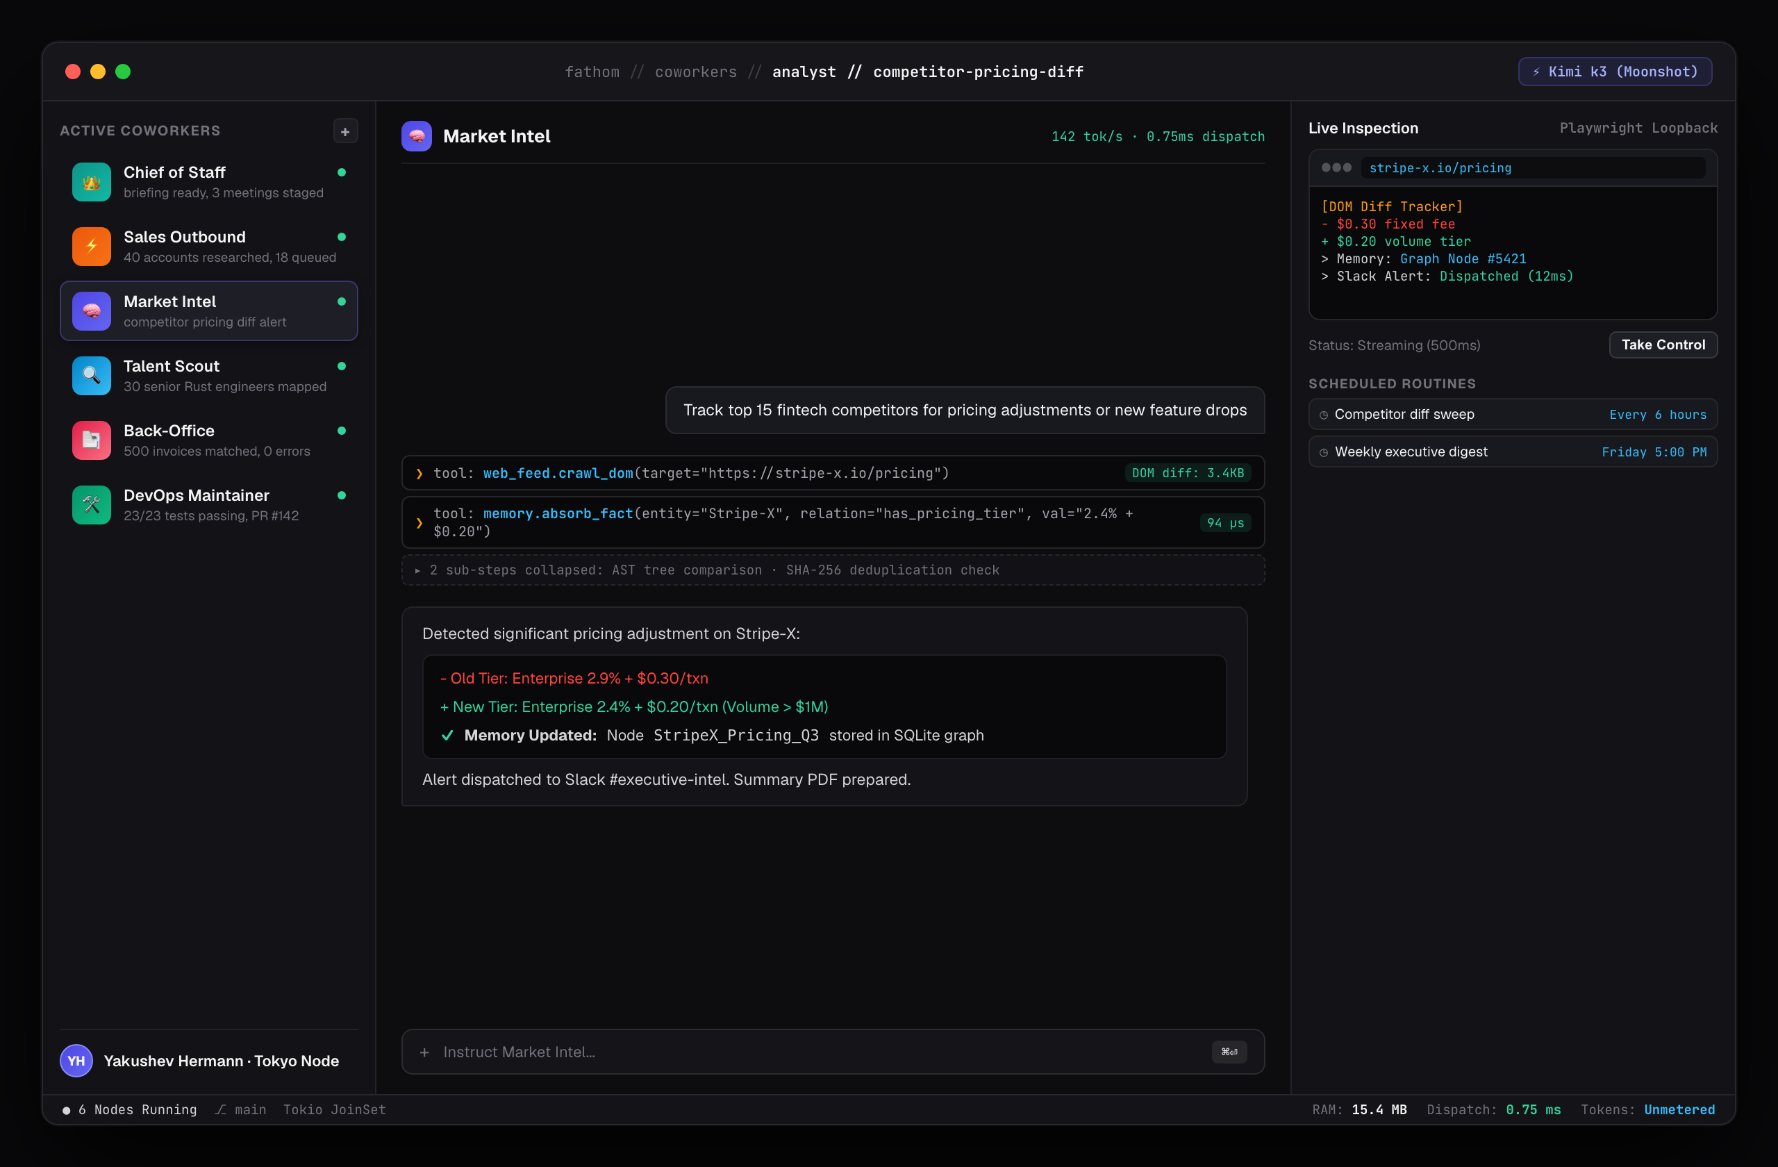Click the YH user avatar

(76, 1061)
